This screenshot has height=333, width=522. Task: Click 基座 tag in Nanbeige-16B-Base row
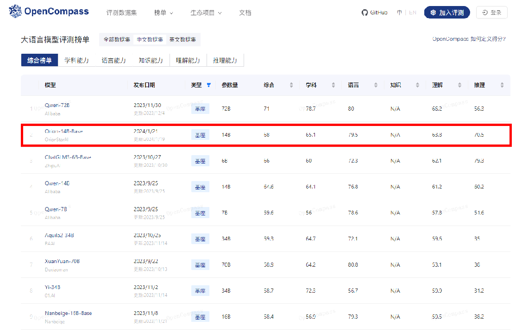point(200,317)
